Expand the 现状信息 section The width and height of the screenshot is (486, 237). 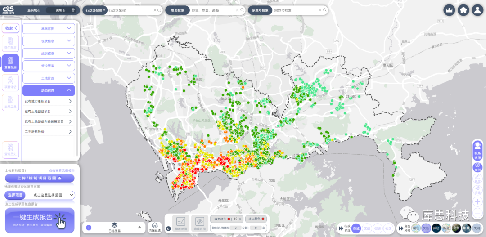pos(49,41)
